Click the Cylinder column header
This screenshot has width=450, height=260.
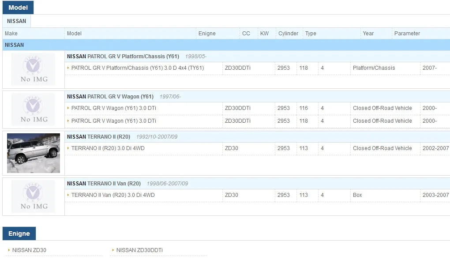(x=288, y=34)
